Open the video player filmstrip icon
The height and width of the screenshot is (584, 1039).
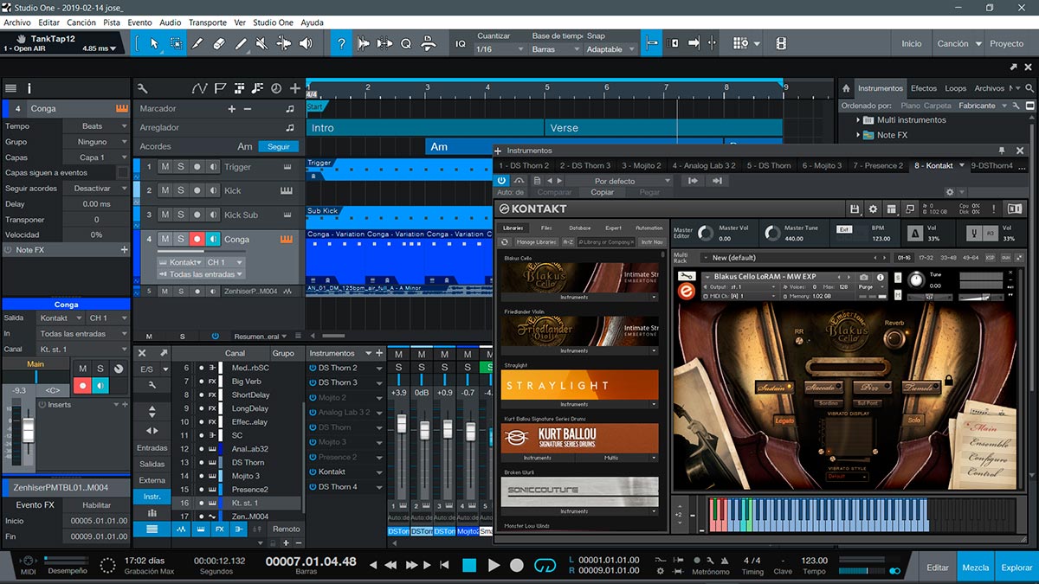point(781,43)
